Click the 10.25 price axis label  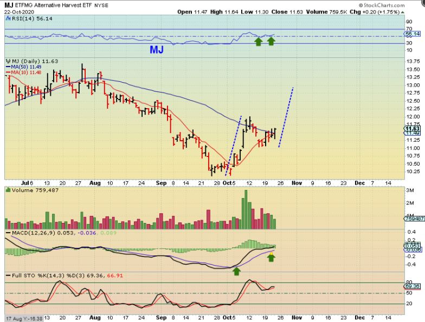coord(413,172)
